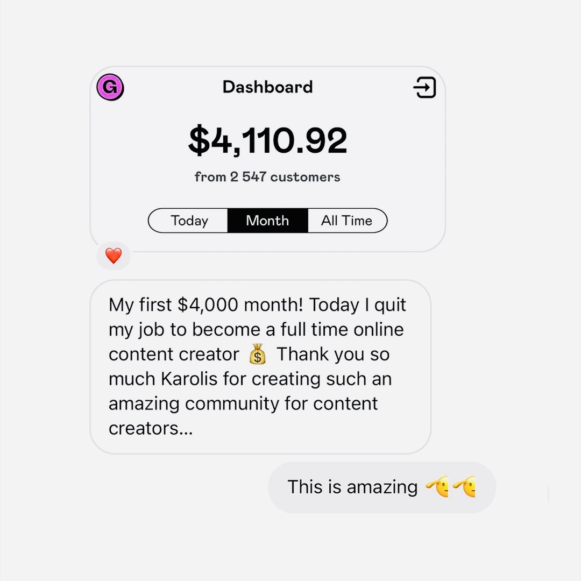Tap the This is amazing reply bubble
This screenshot has width=581, height=581.
click(x=382, y=487)
